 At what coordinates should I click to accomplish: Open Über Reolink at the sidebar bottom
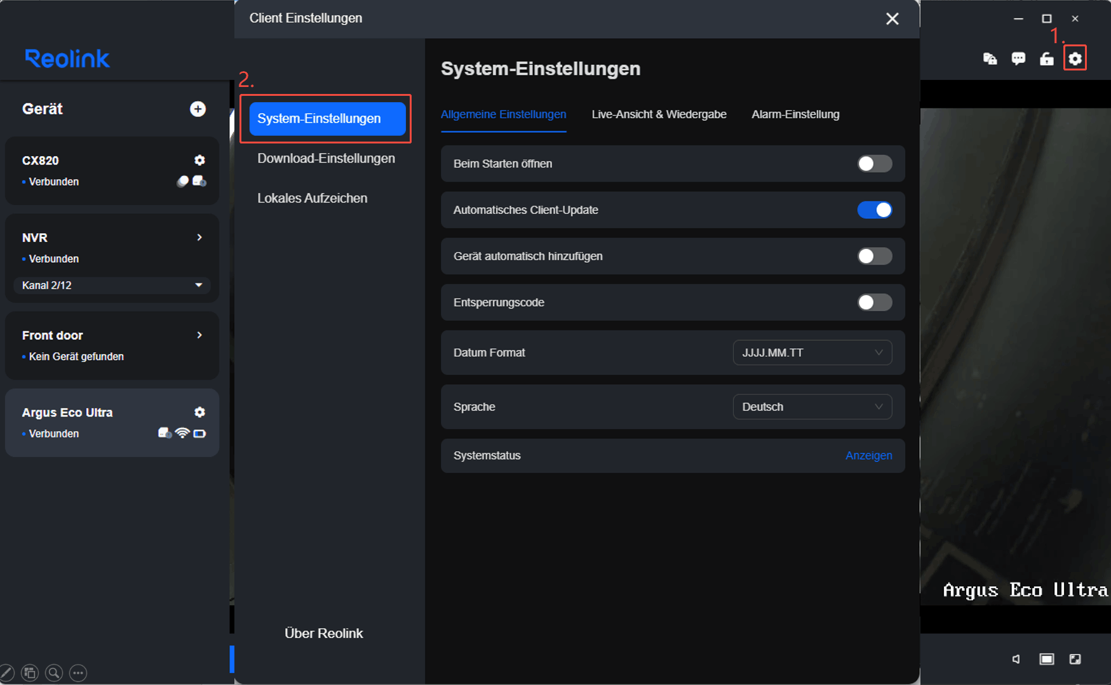(323, 633)
